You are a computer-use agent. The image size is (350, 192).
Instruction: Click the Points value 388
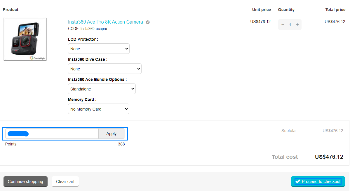(x=121, y=144)
